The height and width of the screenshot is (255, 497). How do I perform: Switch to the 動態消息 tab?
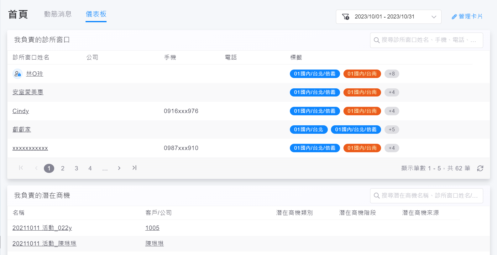tap(58, 14)
